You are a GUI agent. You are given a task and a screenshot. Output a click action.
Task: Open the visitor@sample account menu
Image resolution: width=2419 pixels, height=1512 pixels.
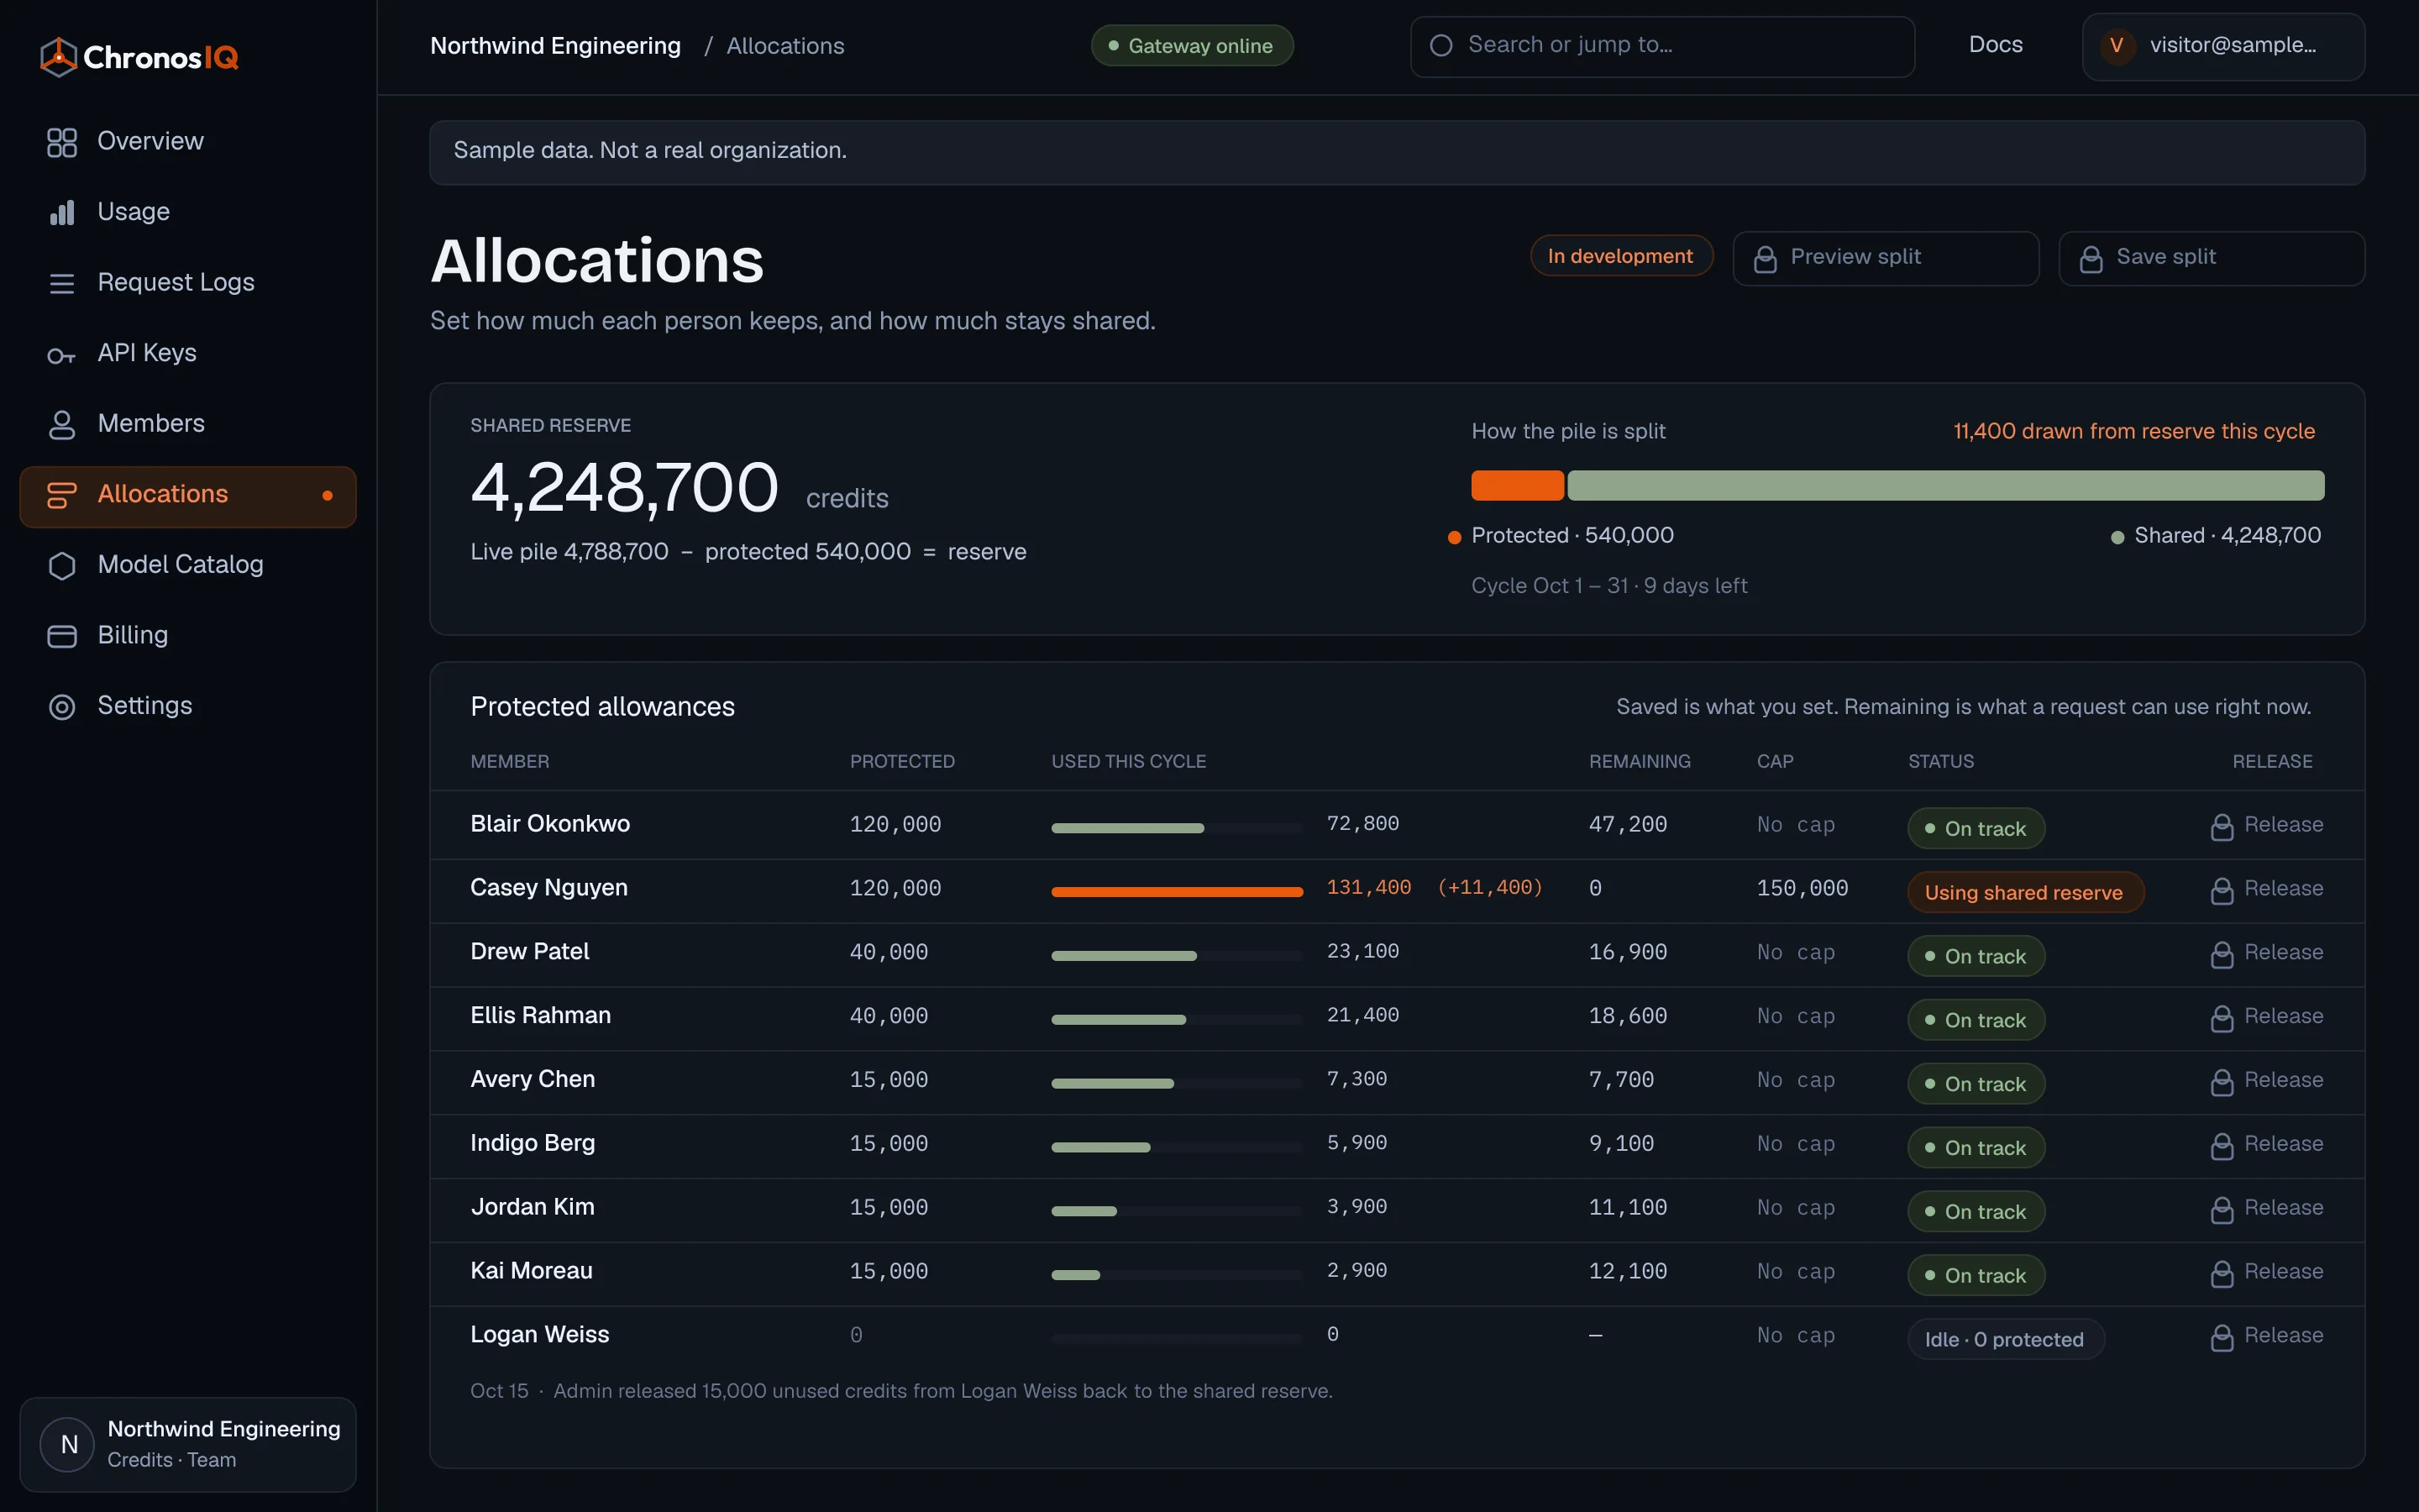click(2223, 46)
